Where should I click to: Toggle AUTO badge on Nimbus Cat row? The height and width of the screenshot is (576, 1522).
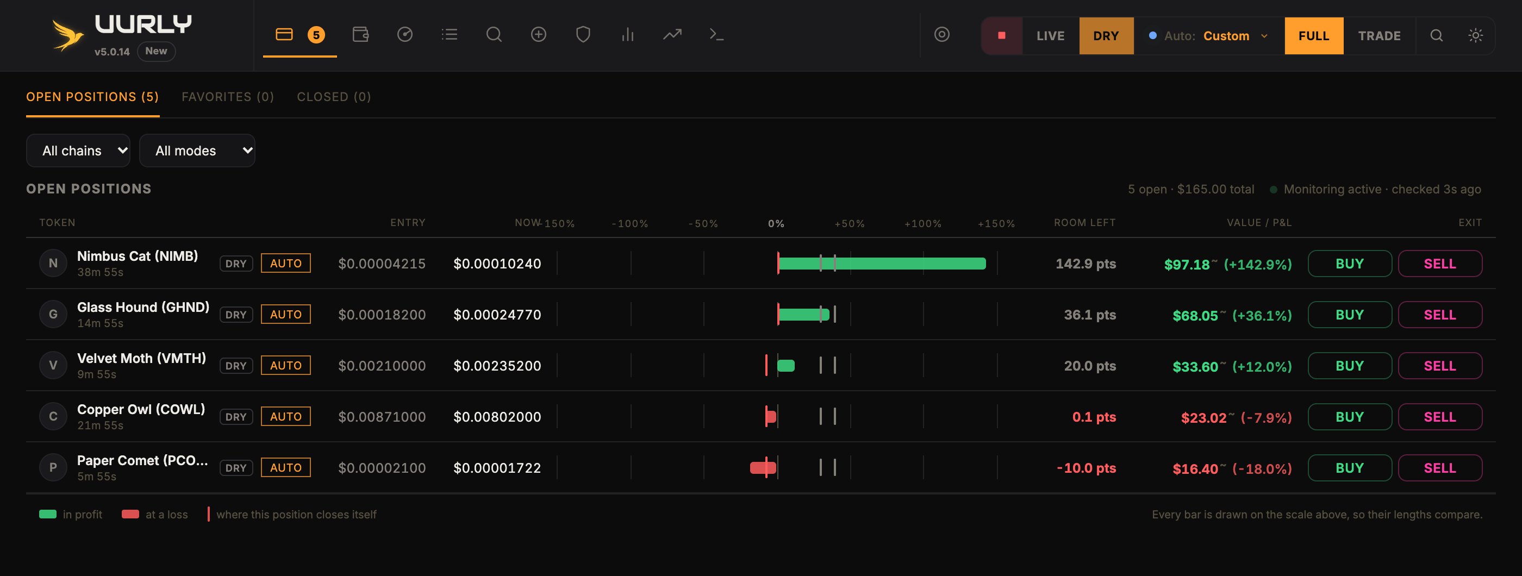(286, 264)
